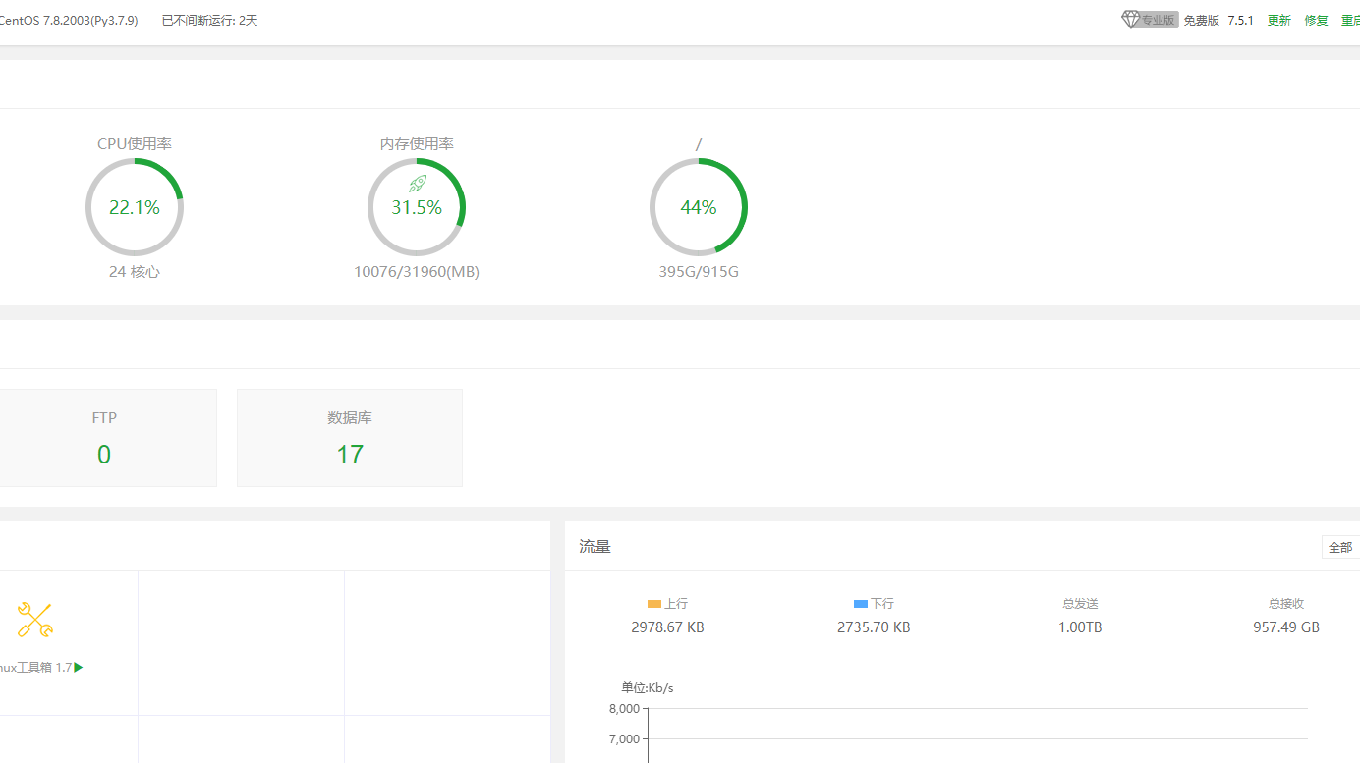Open the 全部 network interface dropdown
Screen dimensions: 1360x763
[1340, 547]
